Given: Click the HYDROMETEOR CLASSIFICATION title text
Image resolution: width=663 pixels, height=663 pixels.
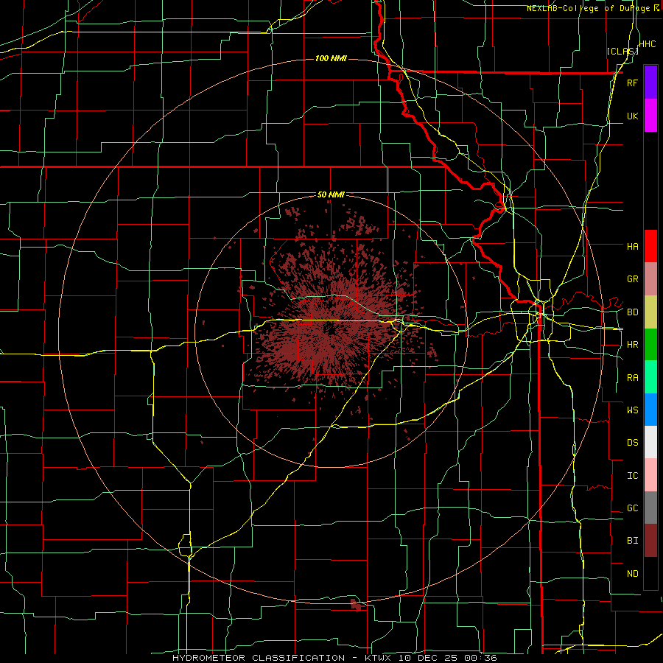Looking at the screenshot, I should (x=259, y=658).
